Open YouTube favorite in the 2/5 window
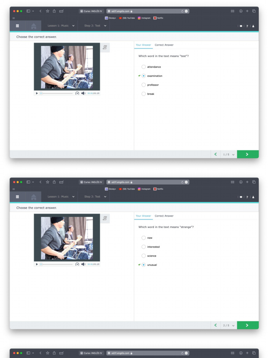 click(127, 189)
